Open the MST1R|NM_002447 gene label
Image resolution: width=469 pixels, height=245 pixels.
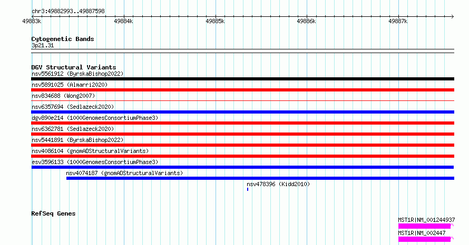point(422,233)
